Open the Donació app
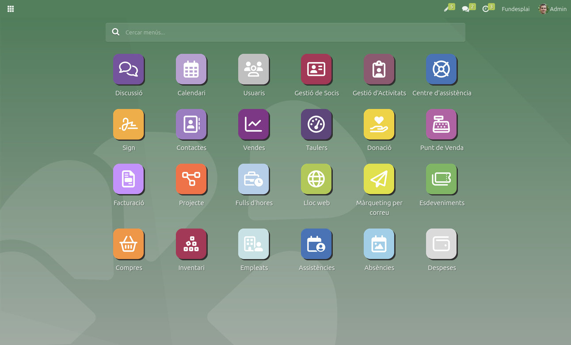 (379, 124)
